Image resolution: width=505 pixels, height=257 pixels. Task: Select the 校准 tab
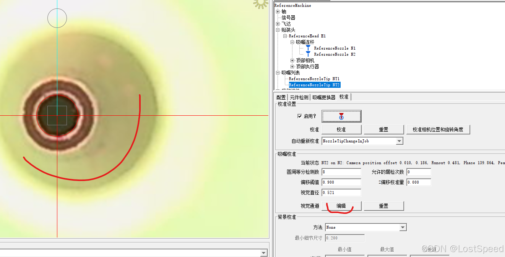344,97
